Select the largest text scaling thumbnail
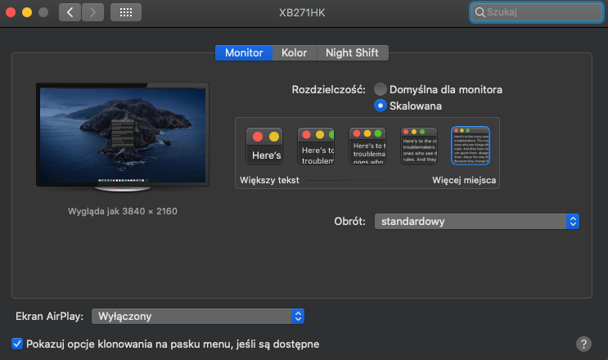This screenshot has width=608, height=360. coord(264,146)
